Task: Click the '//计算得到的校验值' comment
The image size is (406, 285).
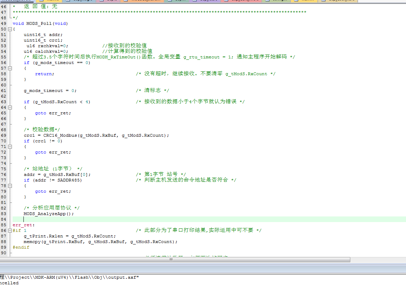Action: 127,51
